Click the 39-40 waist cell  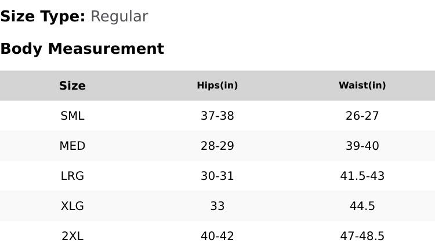click(362, 146)
